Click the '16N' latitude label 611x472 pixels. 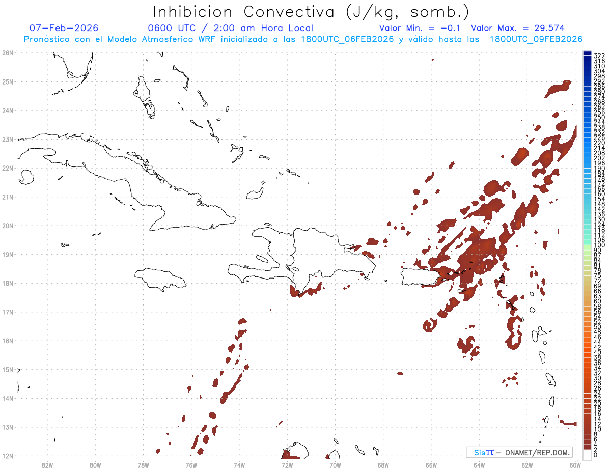[7, 341]
